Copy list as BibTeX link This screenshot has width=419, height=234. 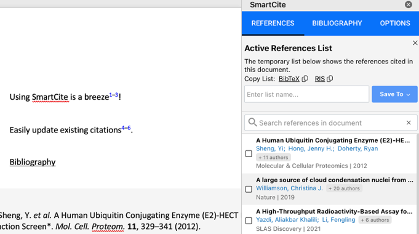tap(289, 79)
